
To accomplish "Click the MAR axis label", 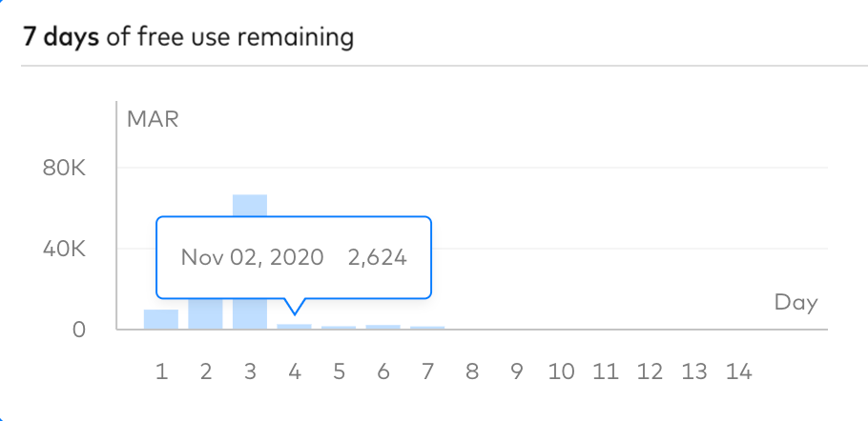I will (x=153, y=119).
